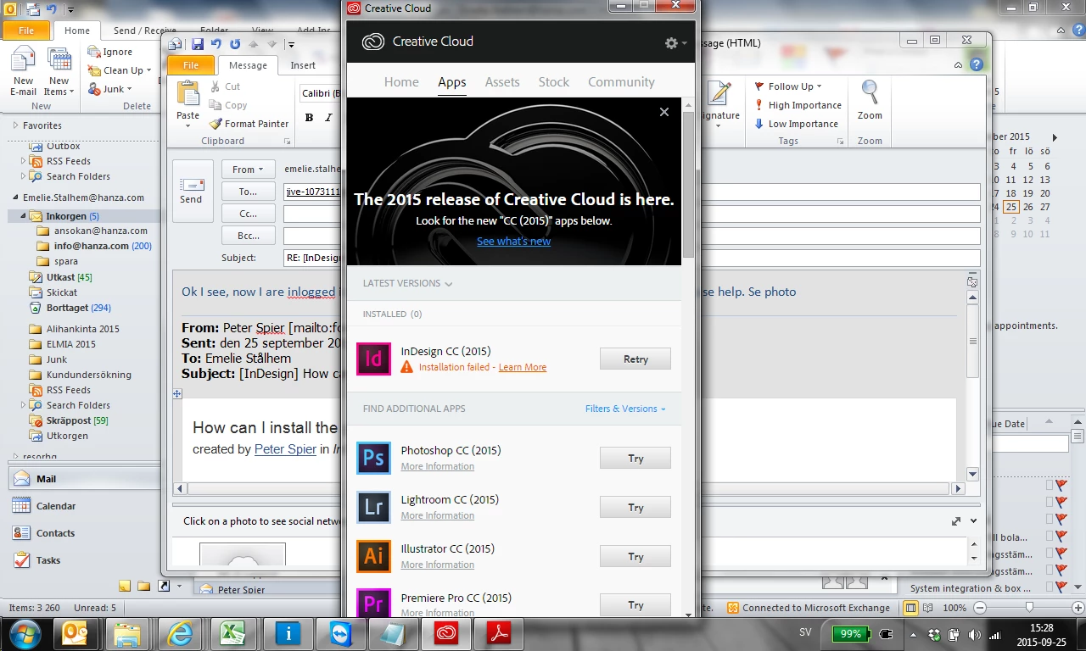Open Adobe Acrobat from the taskbar
Viewport: 1086px width, 651px height.
point(497,633)
